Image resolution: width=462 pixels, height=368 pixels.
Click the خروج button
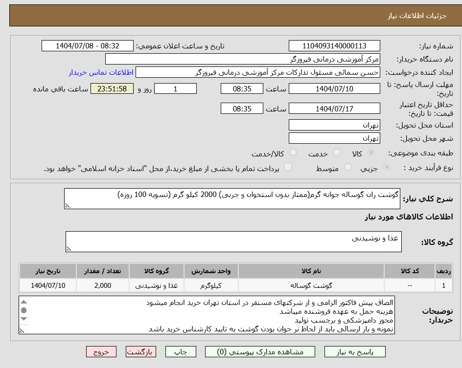pos(101,351)
